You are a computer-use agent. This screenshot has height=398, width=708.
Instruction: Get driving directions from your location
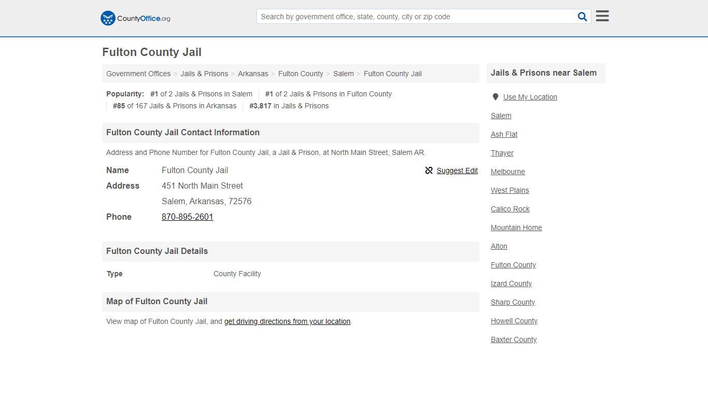coord(288,321)
